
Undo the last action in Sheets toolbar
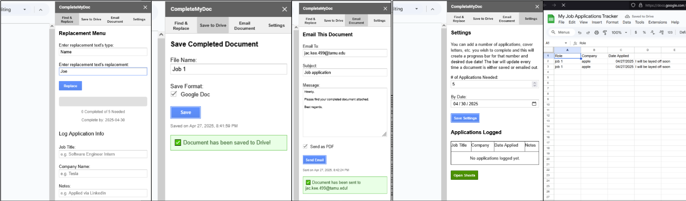tap(580, 33)
